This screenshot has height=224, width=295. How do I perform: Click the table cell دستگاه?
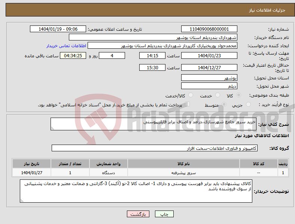[x=108, y=173]
